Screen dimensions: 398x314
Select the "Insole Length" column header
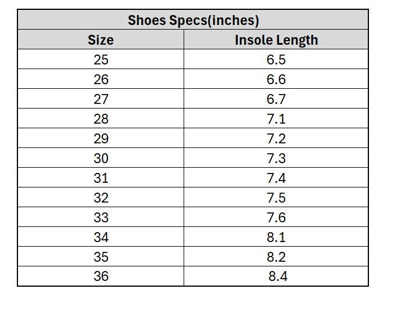tap(276, 40)
